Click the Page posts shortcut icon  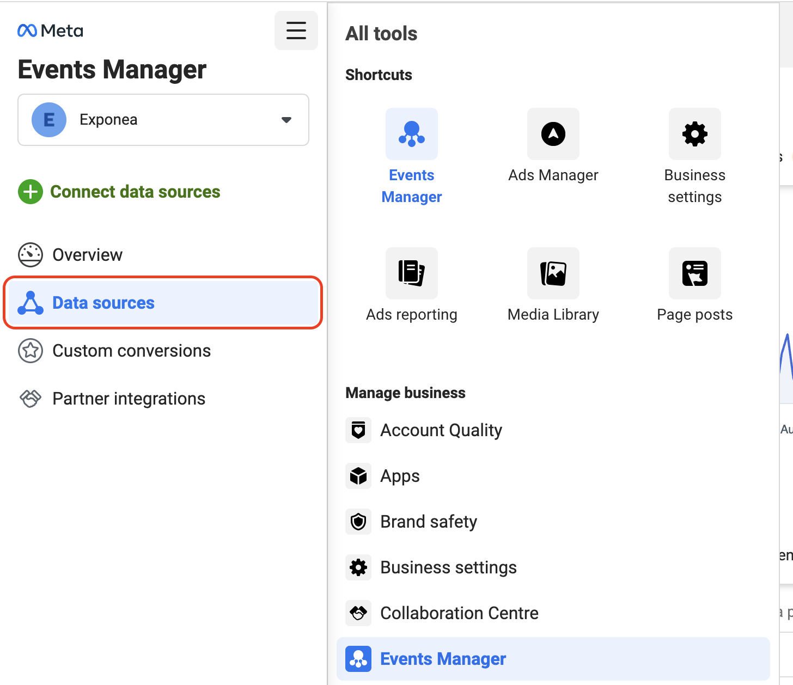[x=695, y=273]
